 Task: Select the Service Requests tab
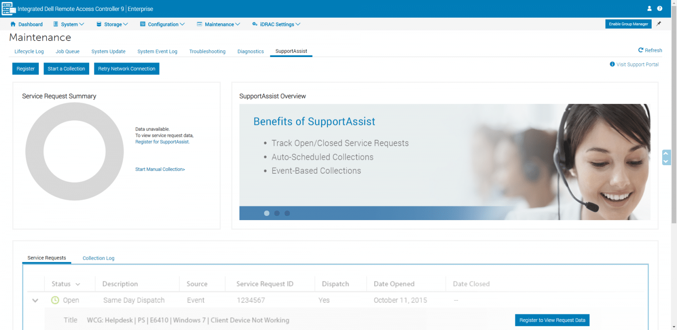tap(47, 258)
